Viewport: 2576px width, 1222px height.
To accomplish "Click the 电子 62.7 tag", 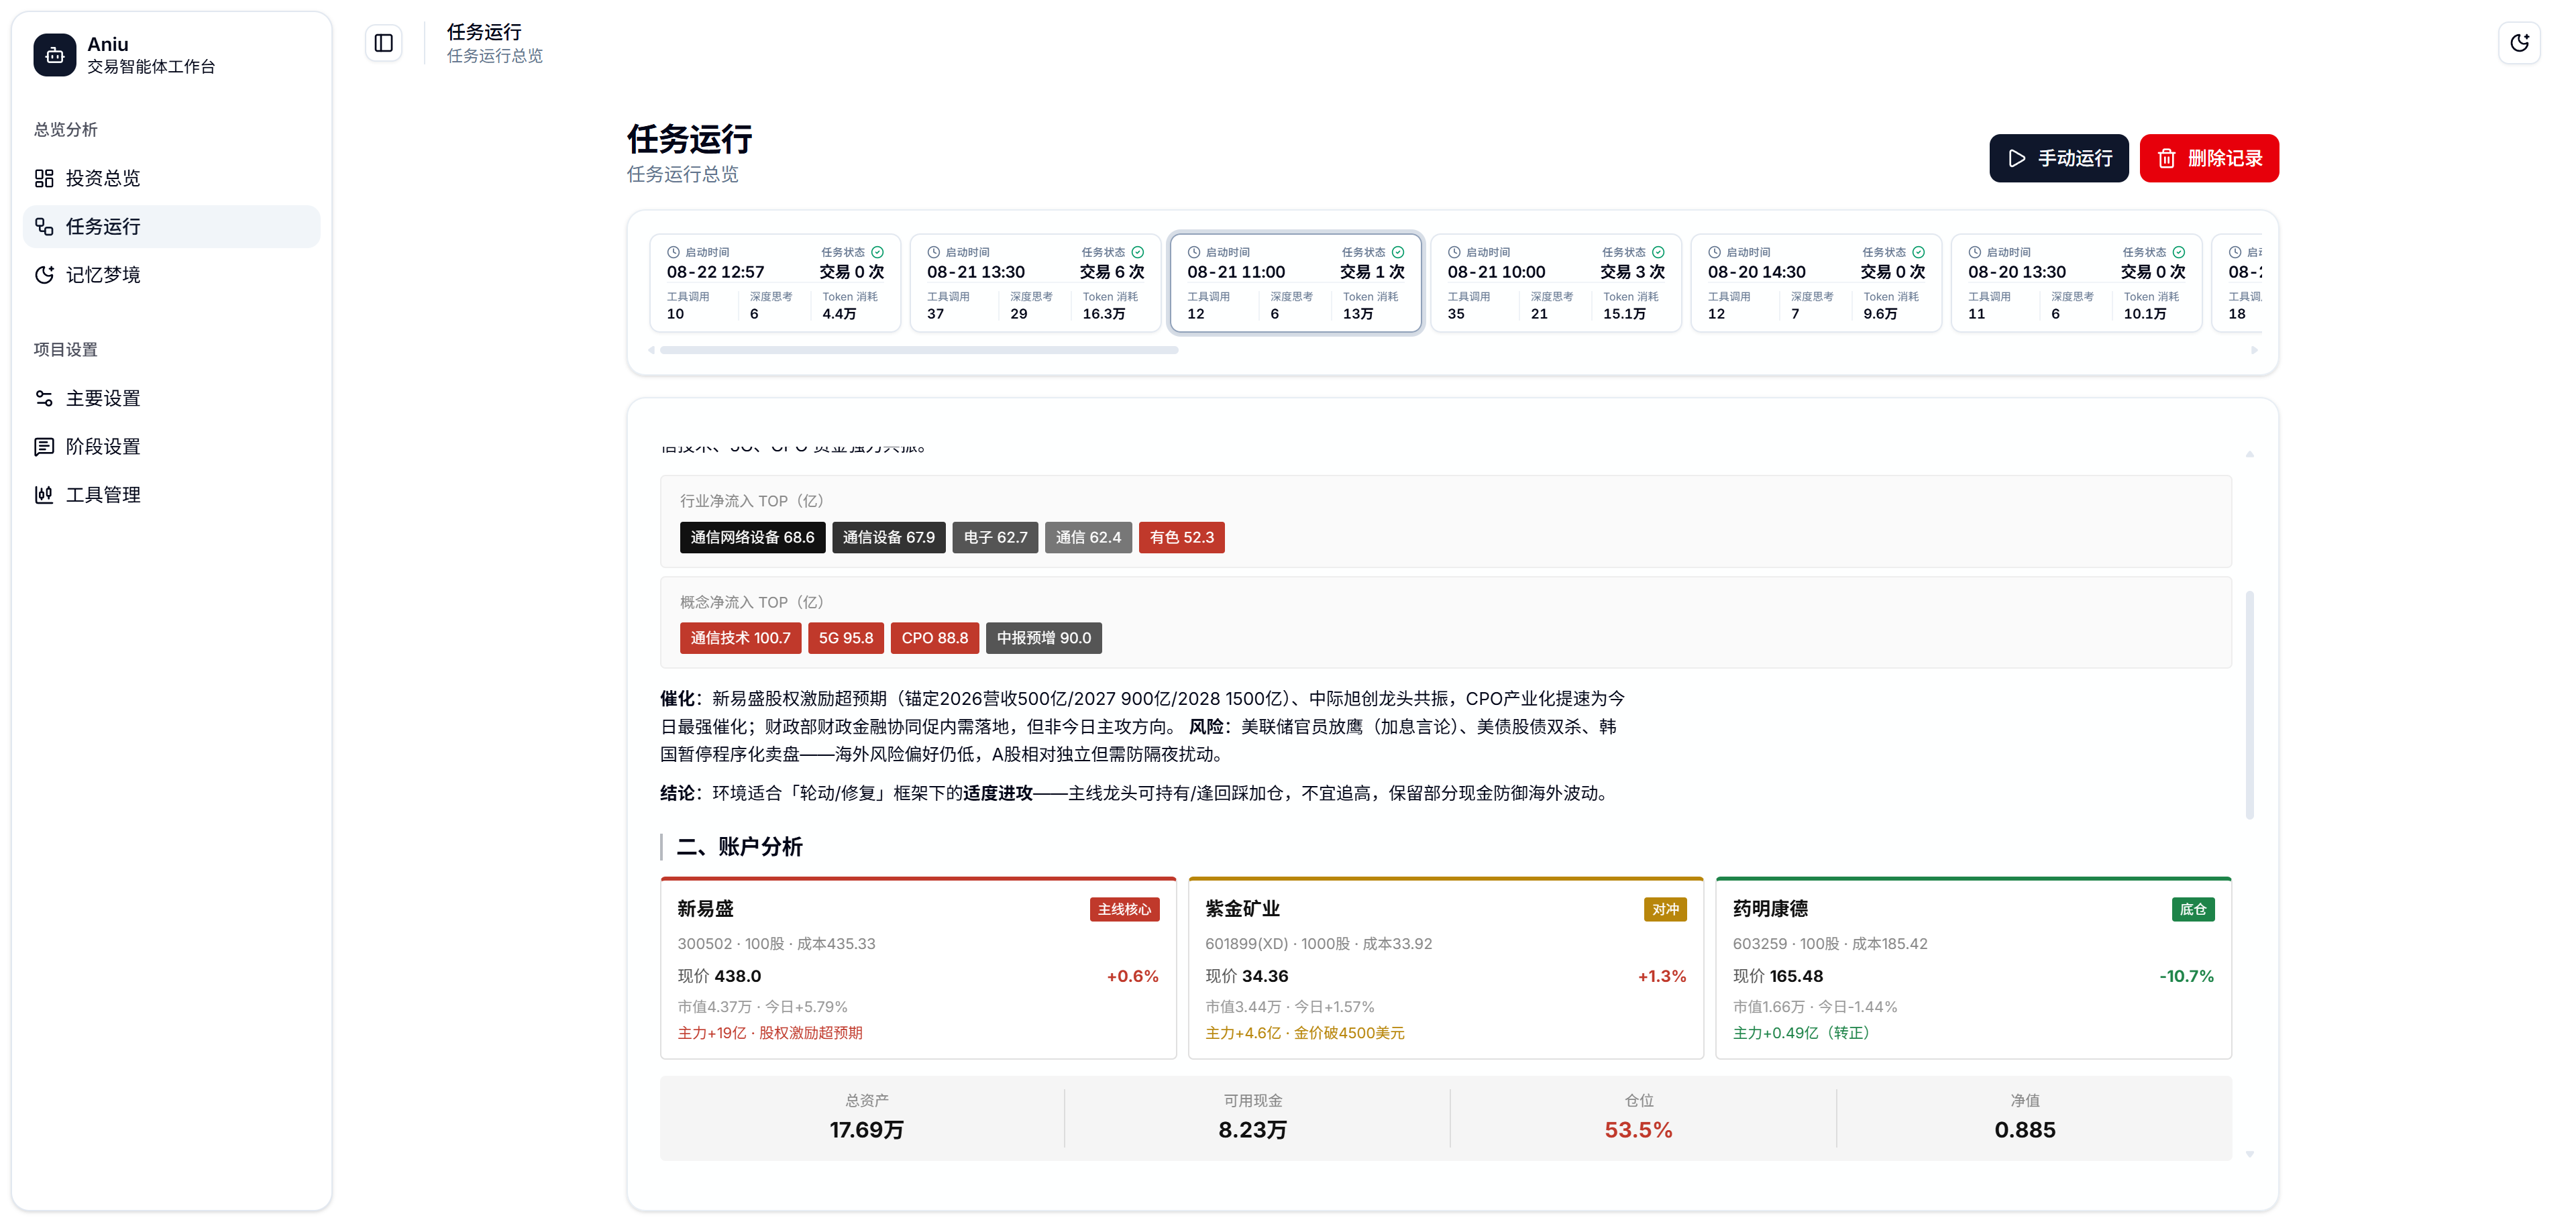I will point(995,537).
